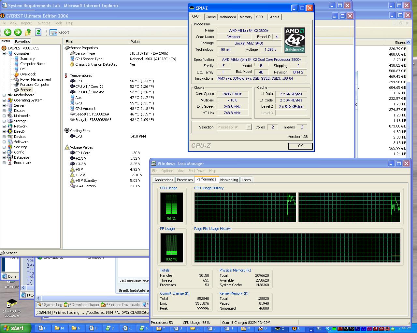Click the AMD Athlon 64 X2 logo
Image resolution: width=417 pixels, height=333 pixels.
295,40
